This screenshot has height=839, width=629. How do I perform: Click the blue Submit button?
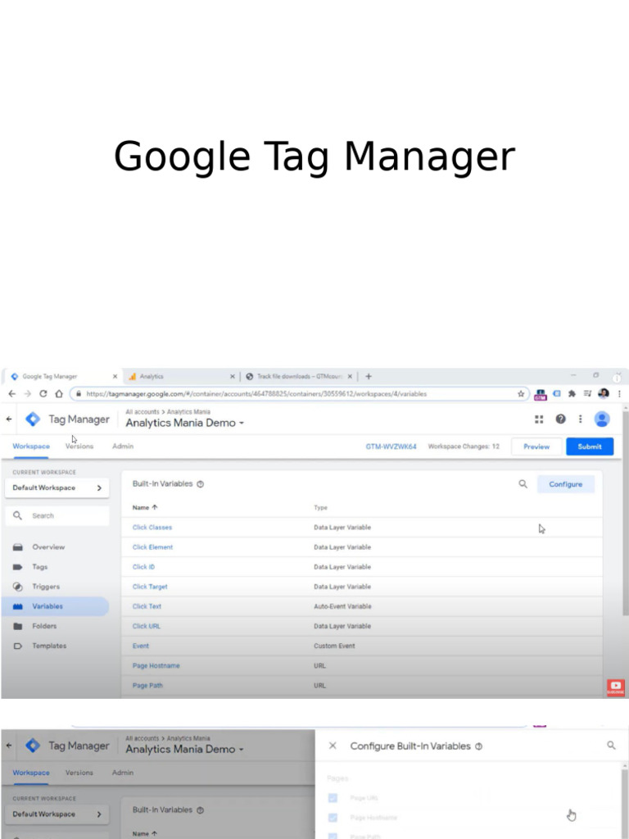(x=590, y=447)
